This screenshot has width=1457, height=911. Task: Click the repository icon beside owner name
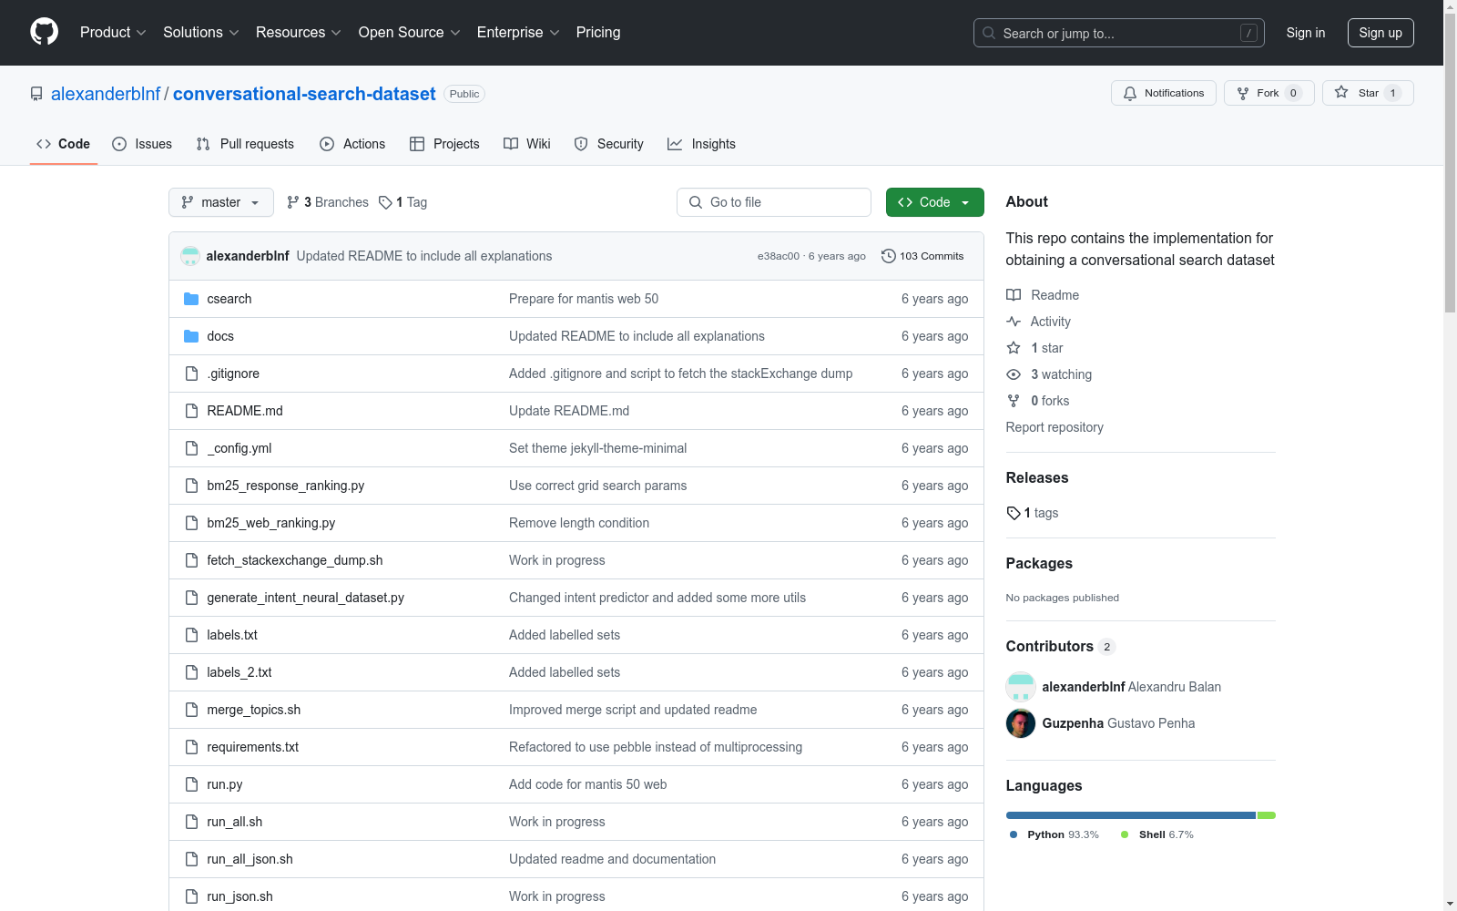coord(36,94)
